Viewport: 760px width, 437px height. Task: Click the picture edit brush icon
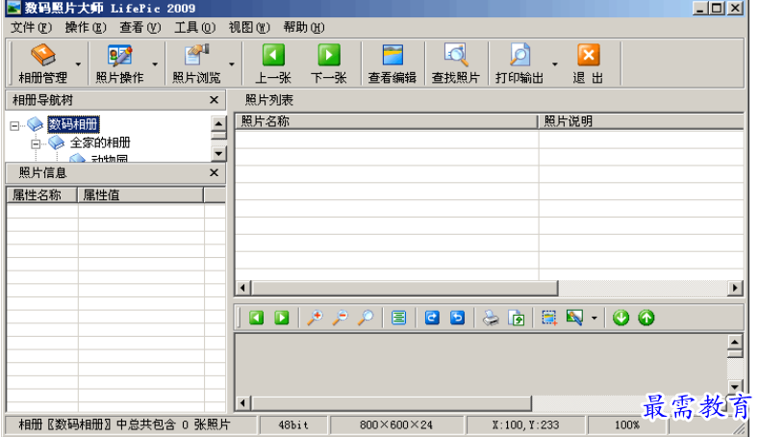(x=574, y=318)
